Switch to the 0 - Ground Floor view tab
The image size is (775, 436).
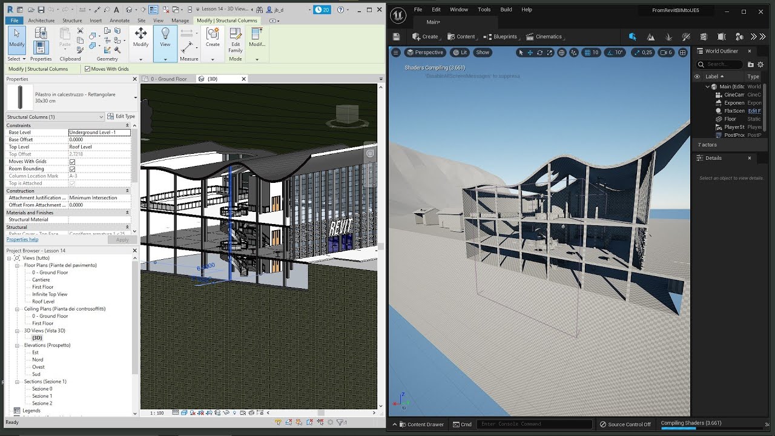(168, 79)
